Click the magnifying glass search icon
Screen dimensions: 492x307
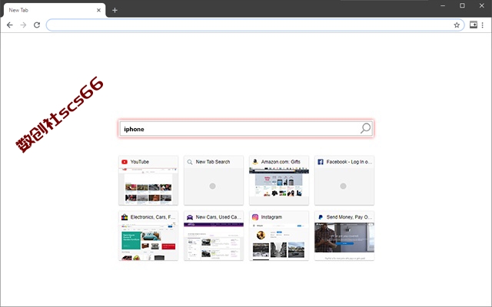pyautogui.click(x=366, y=128)
